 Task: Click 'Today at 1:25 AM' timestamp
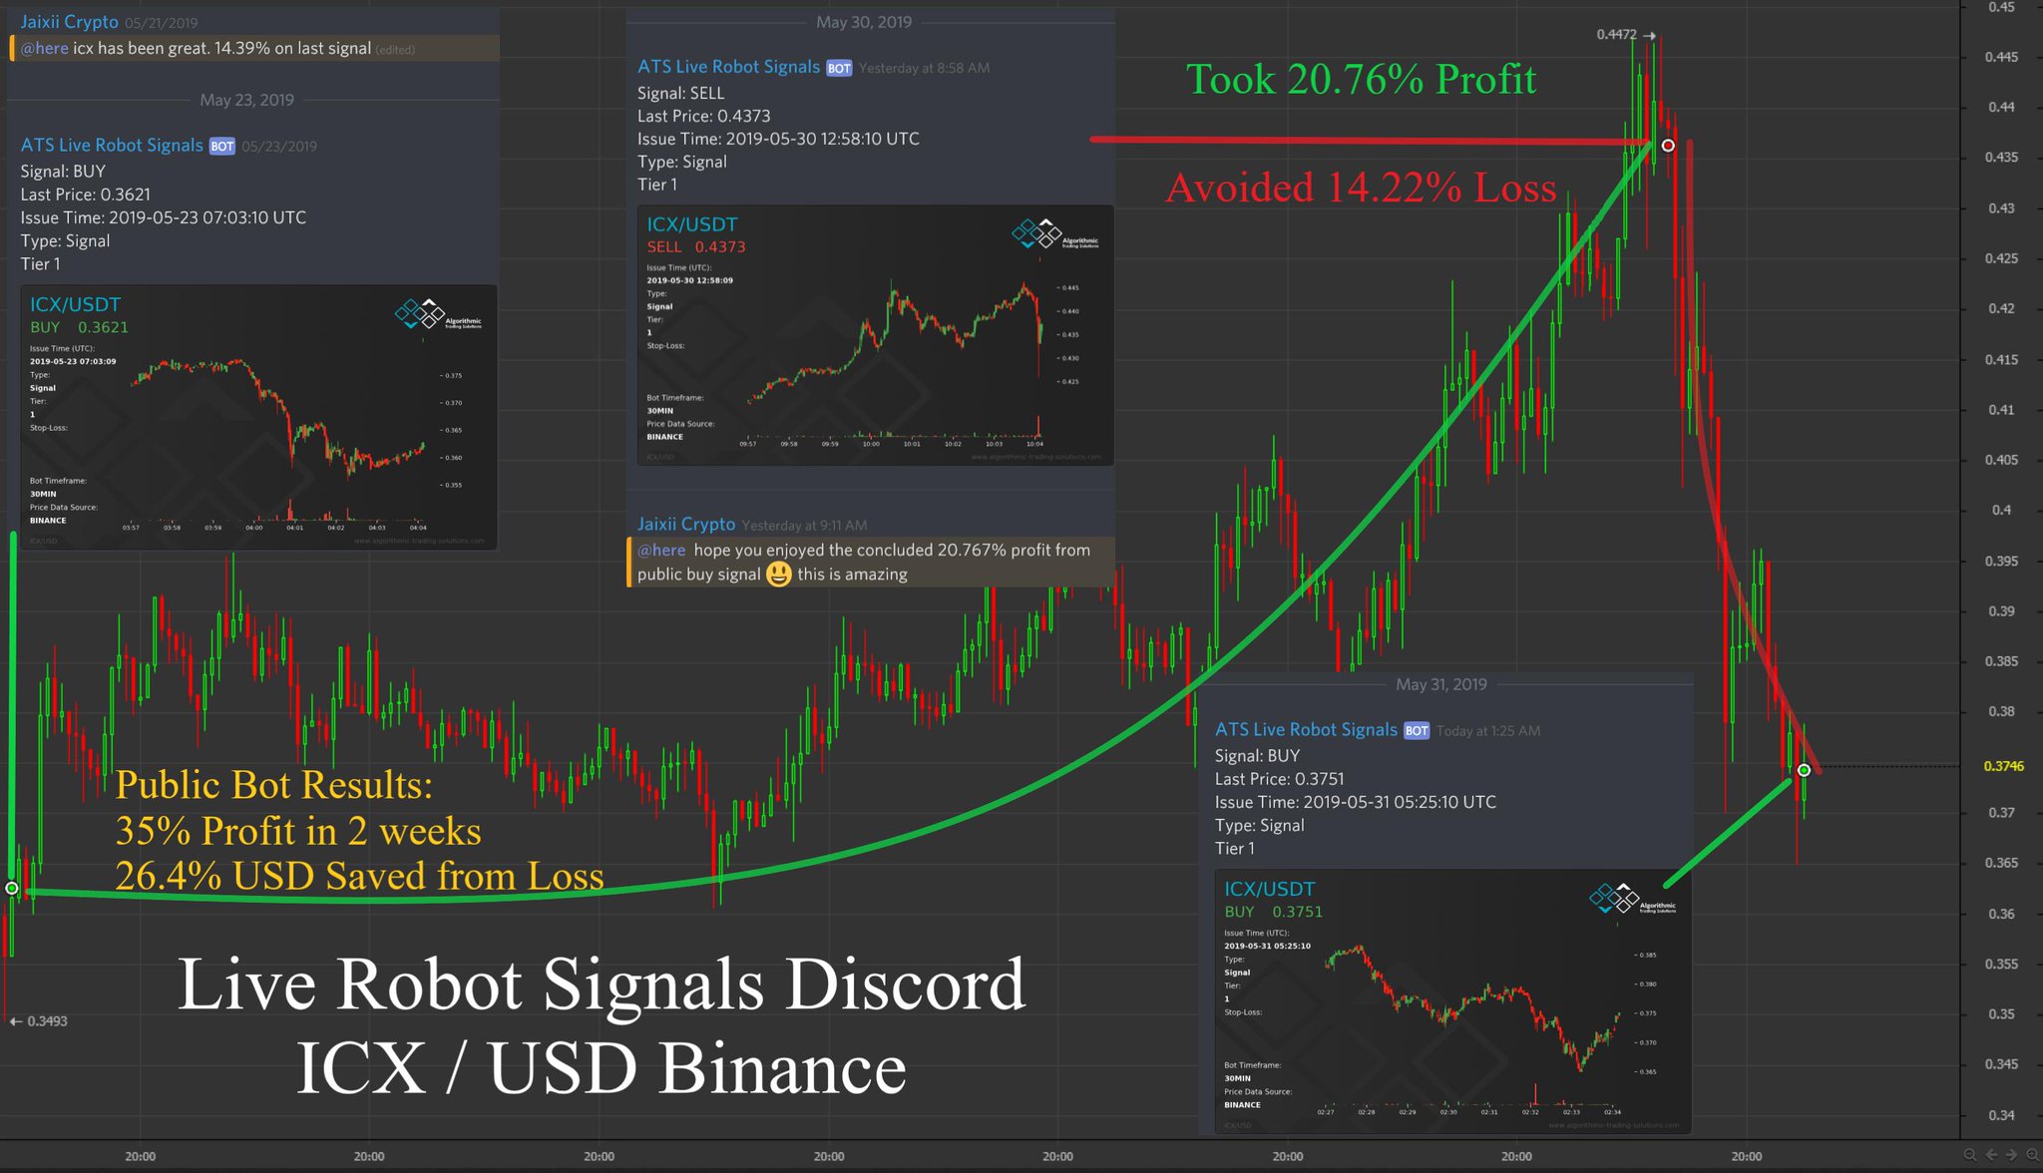[x=1488, y=731]
